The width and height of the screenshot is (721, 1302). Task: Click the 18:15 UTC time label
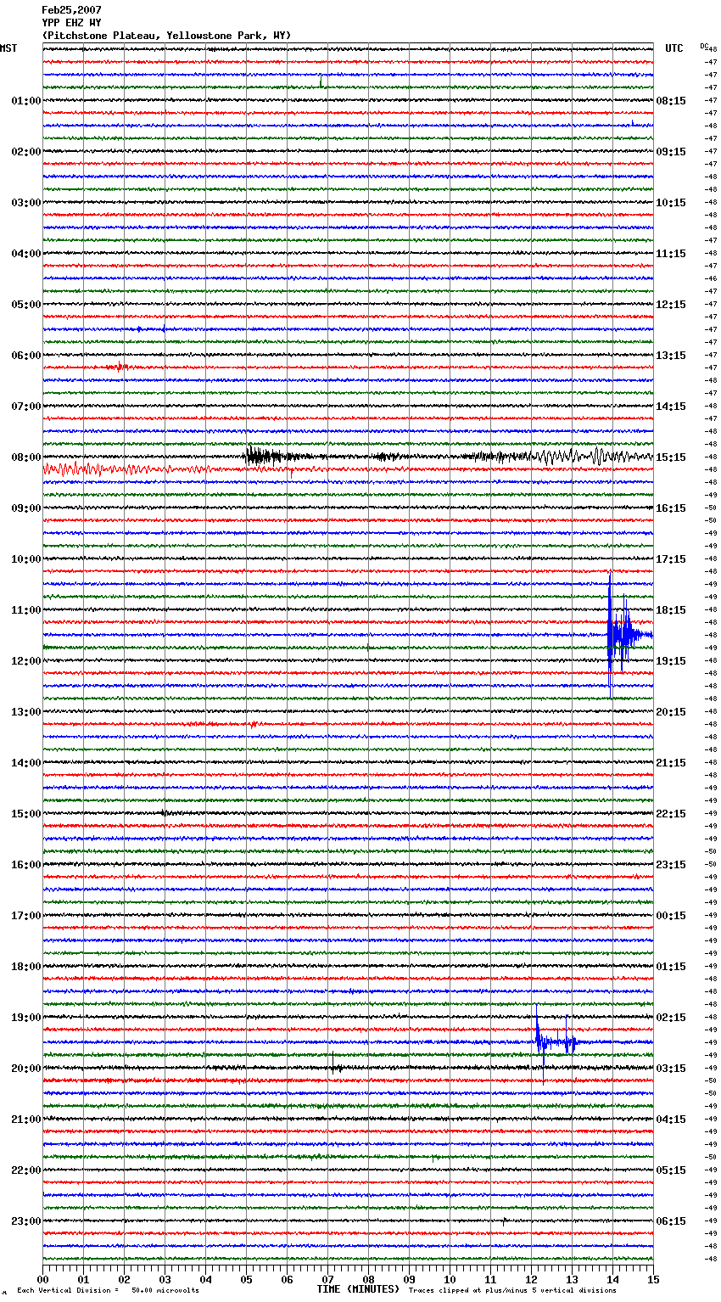pos(671,610)
